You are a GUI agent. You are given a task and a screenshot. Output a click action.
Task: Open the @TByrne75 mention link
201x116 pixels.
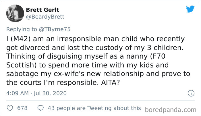coord(55,29)
